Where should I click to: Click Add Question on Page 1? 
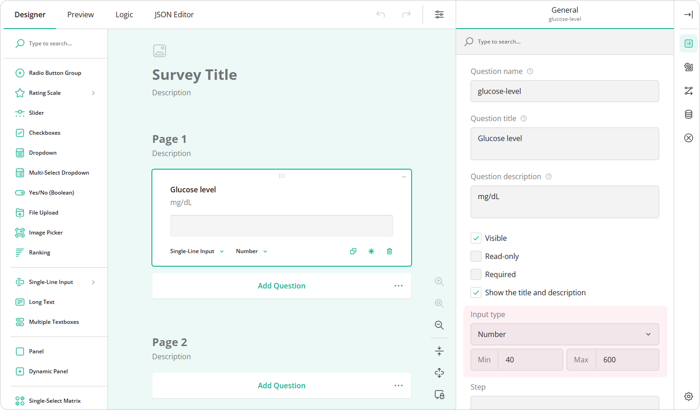(282, 286)
